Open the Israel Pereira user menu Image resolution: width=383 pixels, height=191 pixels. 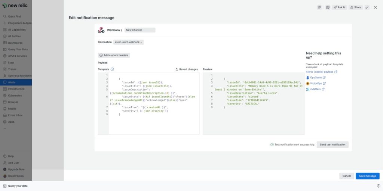coord(16,176)
